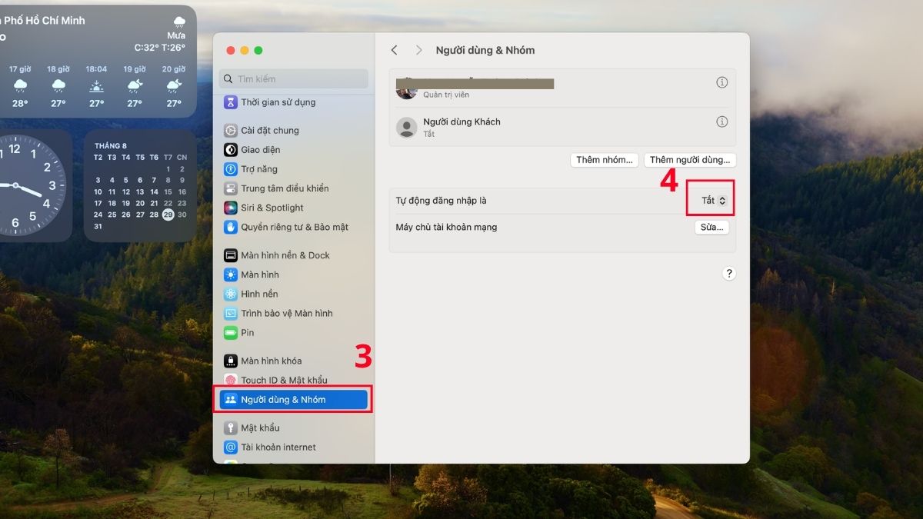
Task: Click the Quyền riêng tư hand icon
Action: pyautogui.click(x=230, y=227)
